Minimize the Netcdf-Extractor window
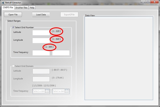Screen dimensions: 160x107 [x=143, y=2]
